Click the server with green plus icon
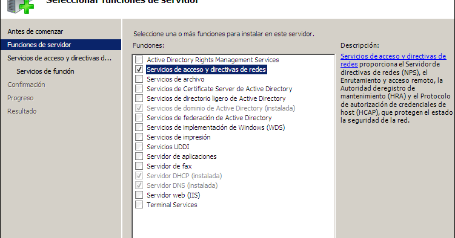This screenshot has width=455, height=238. [x=21, y=7]
